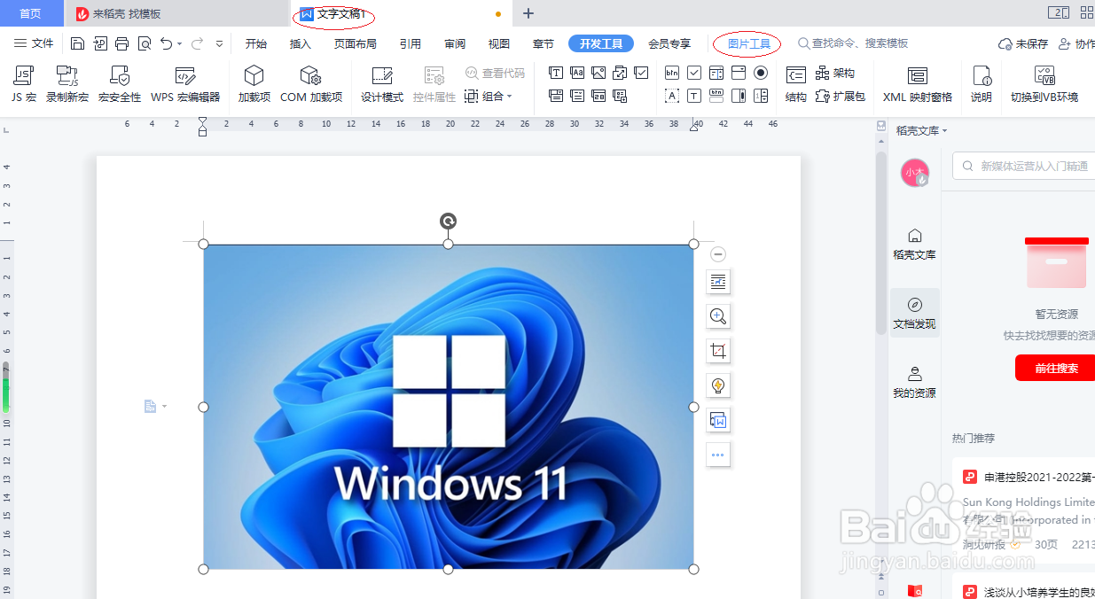The height and width of the screenshot is (599, 1095).
Task: Save the document with the save icon
Action: (x=78, y=43)
